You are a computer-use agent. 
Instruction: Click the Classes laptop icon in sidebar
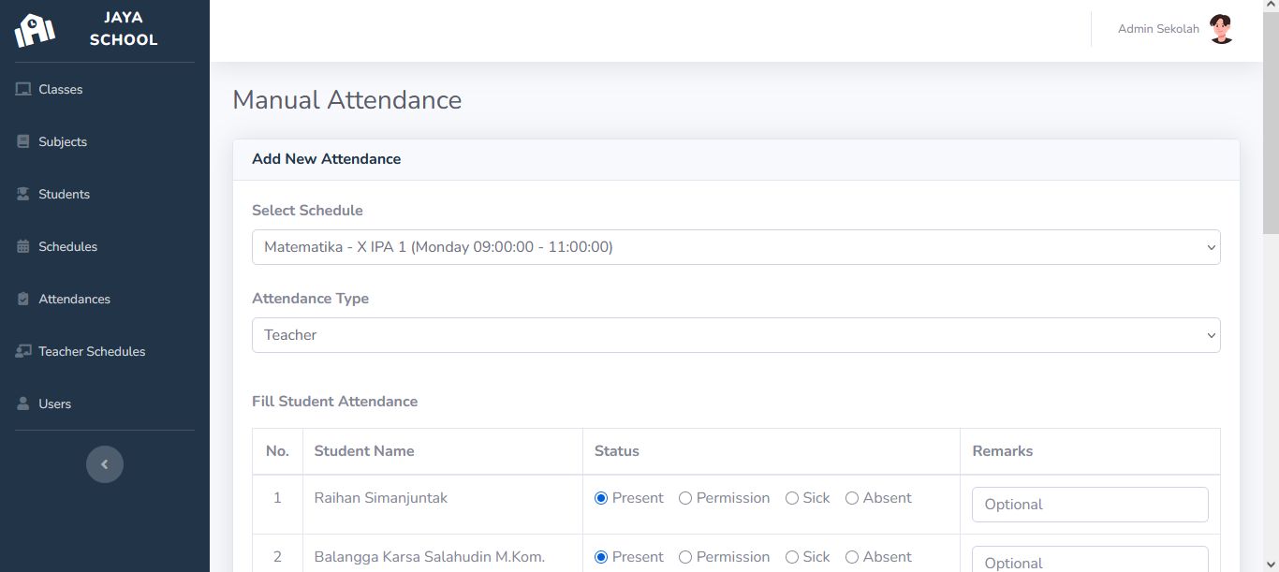(23, 90)
